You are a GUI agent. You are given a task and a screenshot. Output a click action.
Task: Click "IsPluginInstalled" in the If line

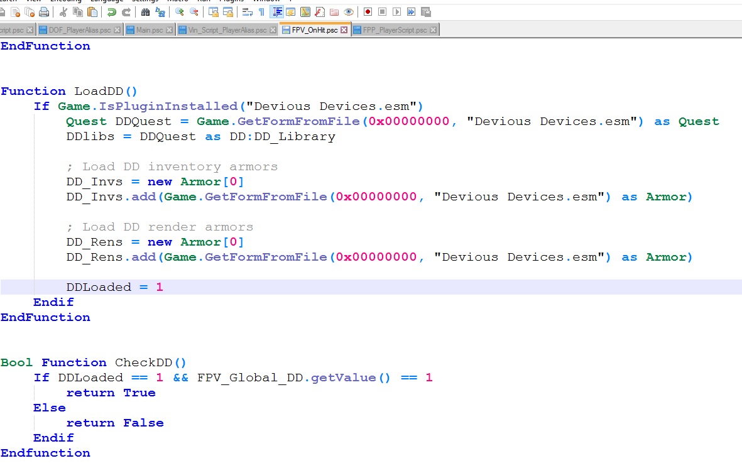pyautogui.click(x=168, y=106)
